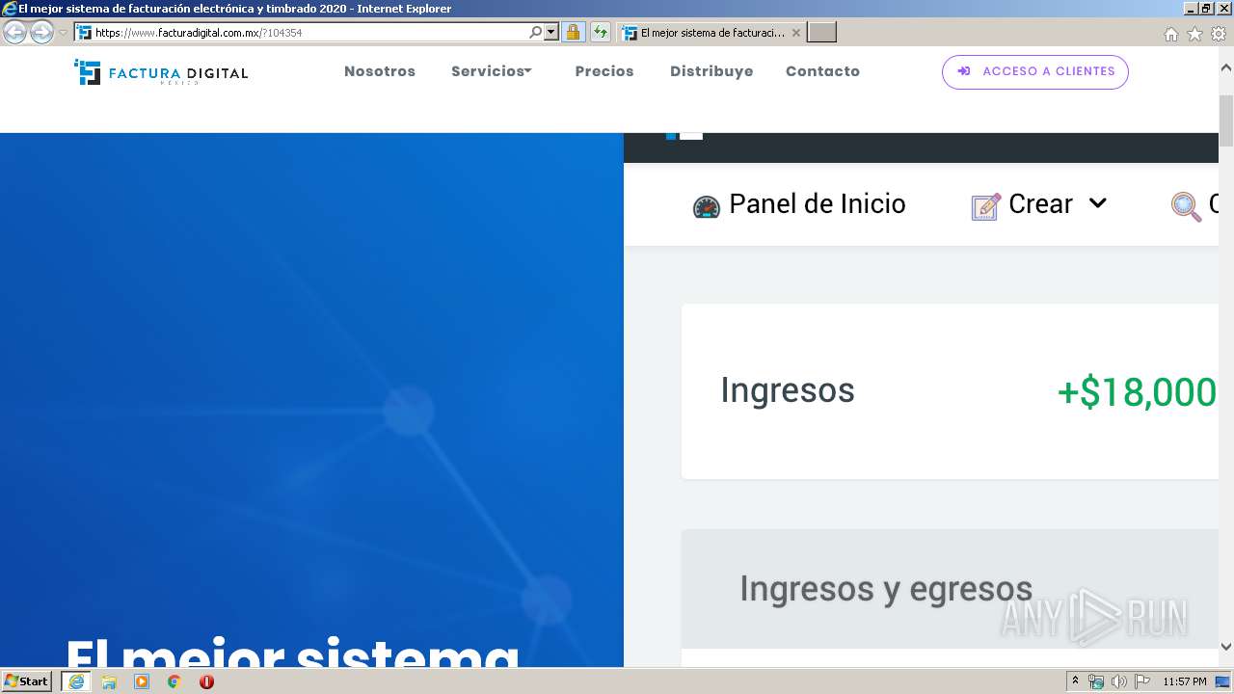Expand the Crear dropdown chevron

coord(1097,203)
